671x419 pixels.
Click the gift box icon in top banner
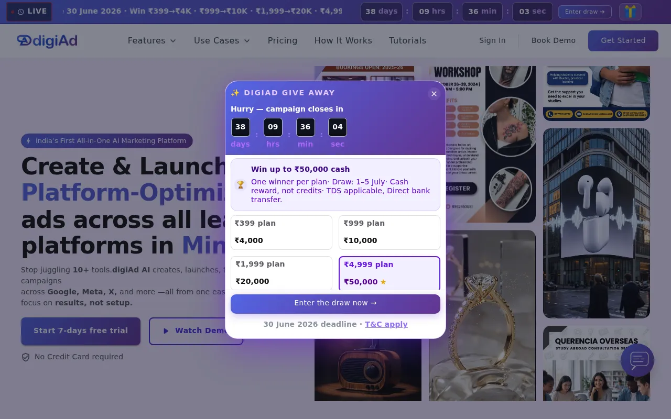[x=630, y=12]
